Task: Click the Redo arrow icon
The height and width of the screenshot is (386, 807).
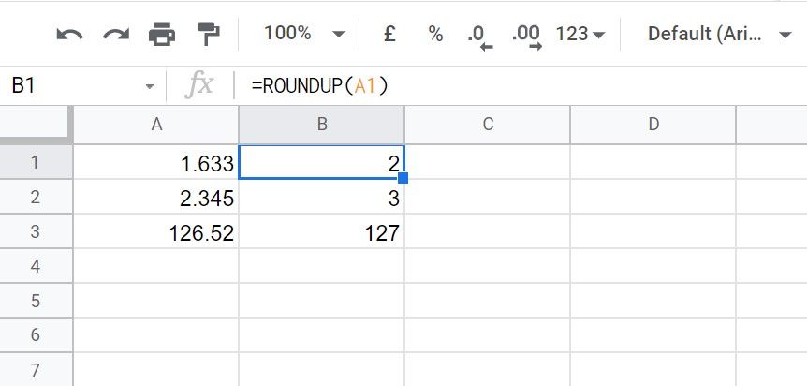Action: coord(116,35)
